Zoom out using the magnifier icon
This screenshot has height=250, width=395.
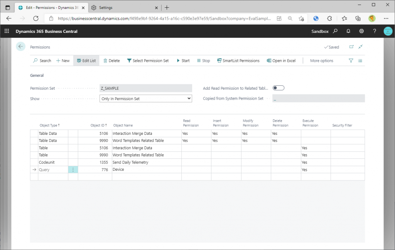[x=290, y=19]
